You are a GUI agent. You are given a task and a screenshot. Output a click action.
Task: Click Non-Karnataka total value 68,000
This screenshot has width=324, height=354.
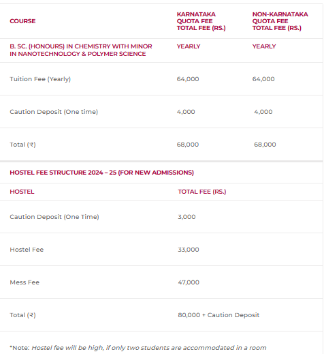pyautogui.click(x=265, y=145)
